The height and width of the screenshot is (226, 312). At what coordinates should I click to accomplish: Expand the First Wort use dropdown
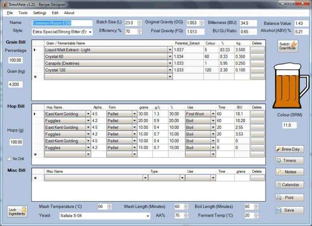[213, 114]
